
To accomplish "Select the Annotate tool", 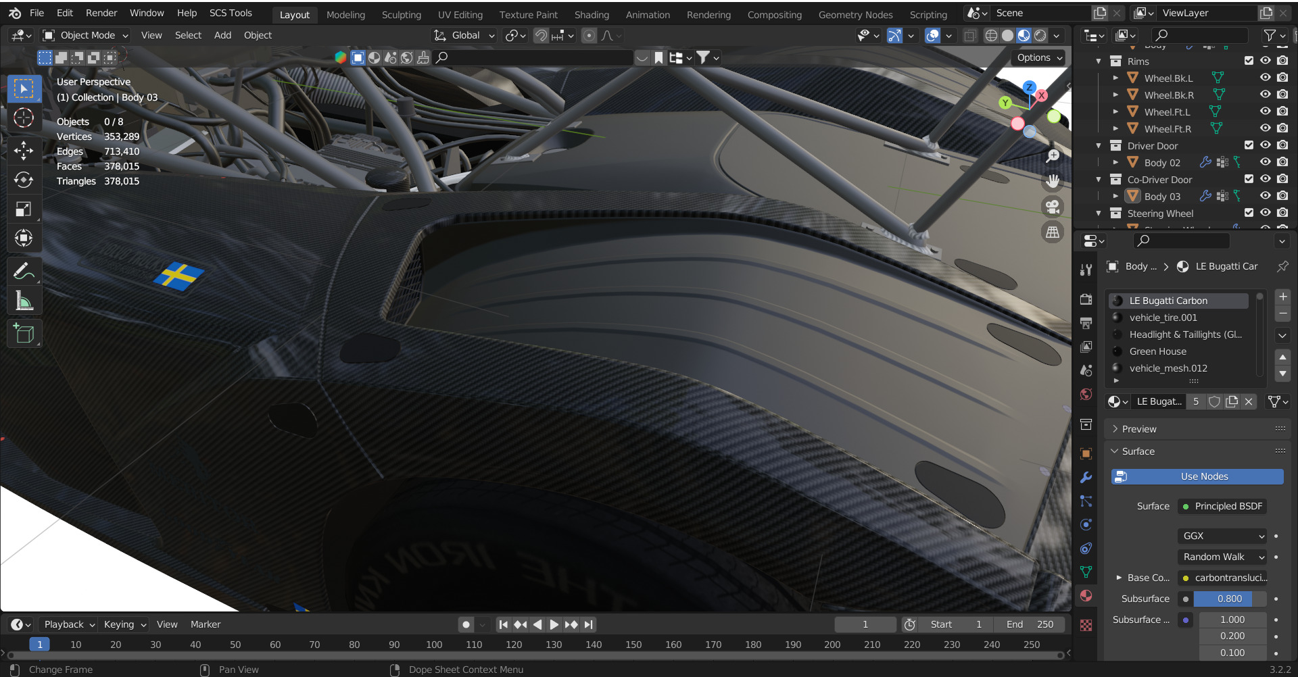I will tap(24, 272).
